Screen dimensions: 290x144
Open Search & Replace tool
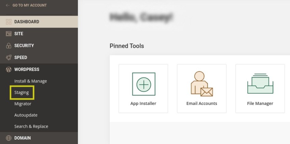click(x=31, y=126)
